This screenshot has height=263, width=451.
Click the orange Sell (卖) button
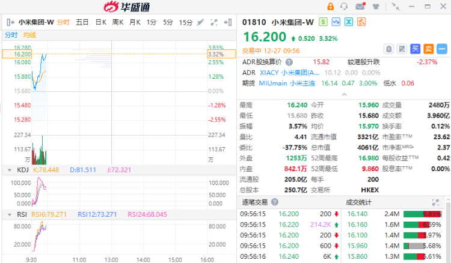(428, 49)
